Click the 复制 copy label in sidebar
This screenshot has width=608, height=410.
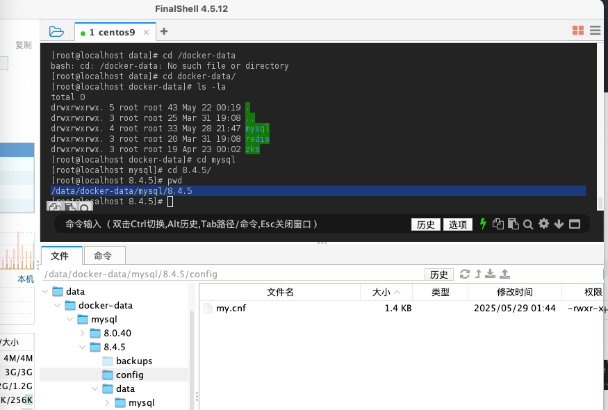coord(23,45)
